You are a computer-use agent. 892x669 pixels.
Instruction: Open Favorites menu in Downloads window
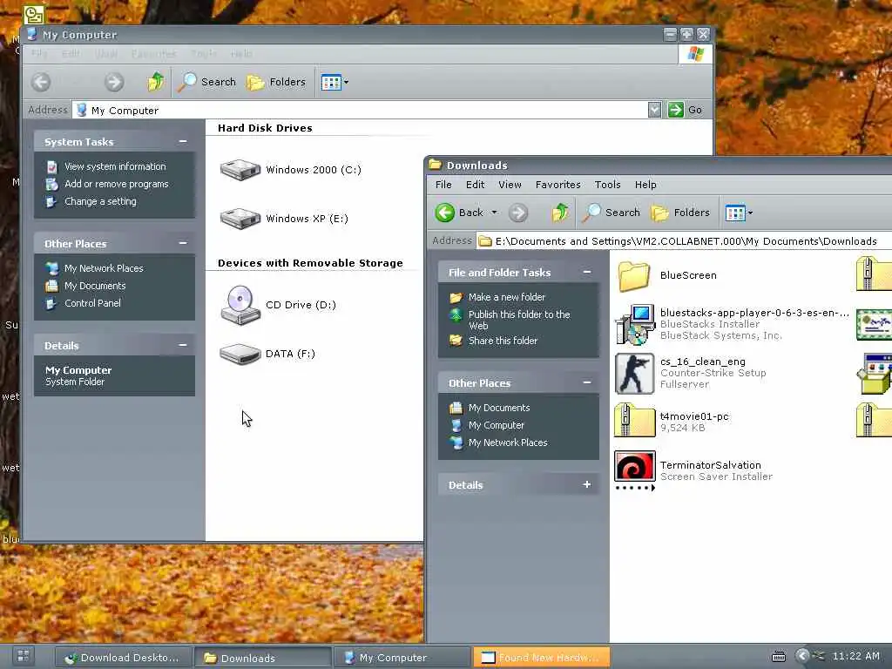(x=557, y=185)
